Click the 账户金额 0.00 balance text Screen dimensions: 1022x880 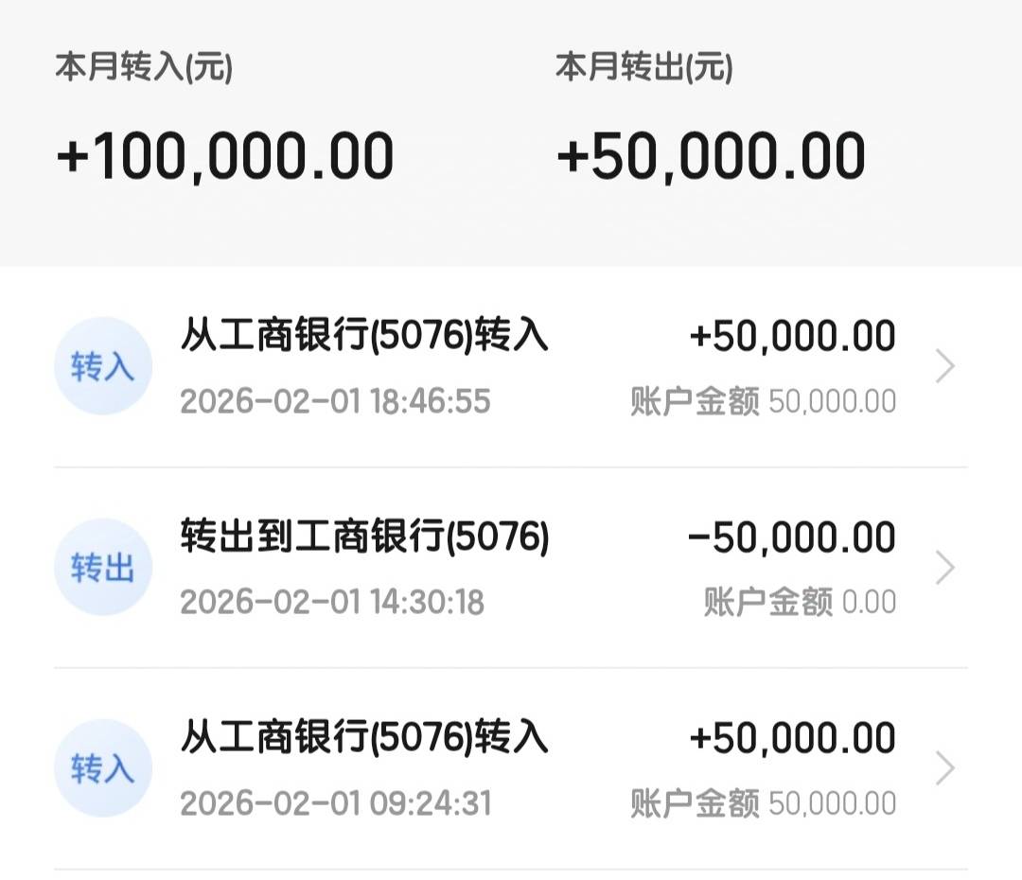click(800, 602)
